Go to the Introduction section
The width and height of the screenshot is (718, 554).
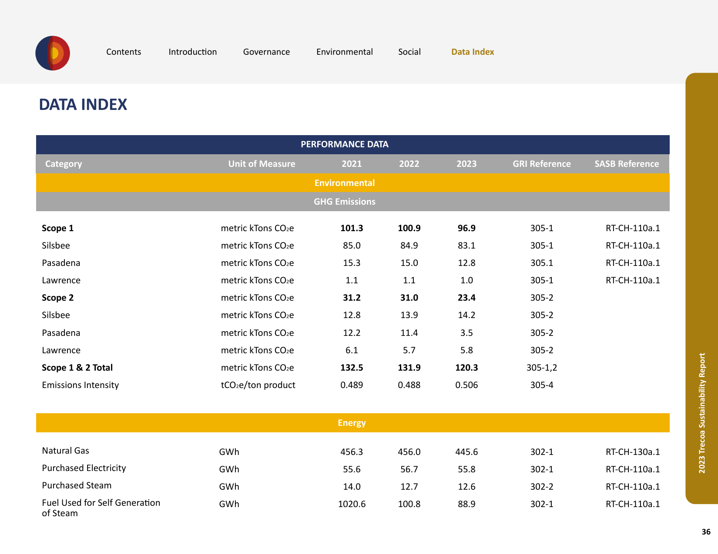click(x=193, y=52)
